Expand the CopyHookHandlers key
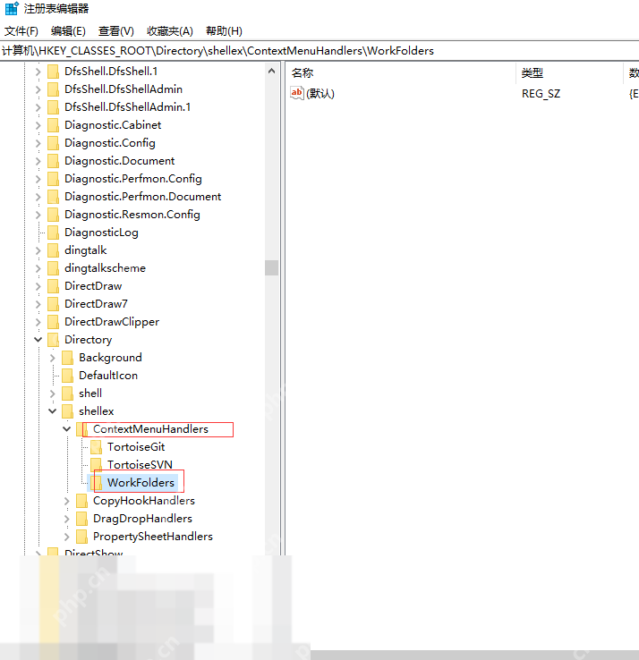The width and height of the screenshot is (639, 660). pos(67,501)
